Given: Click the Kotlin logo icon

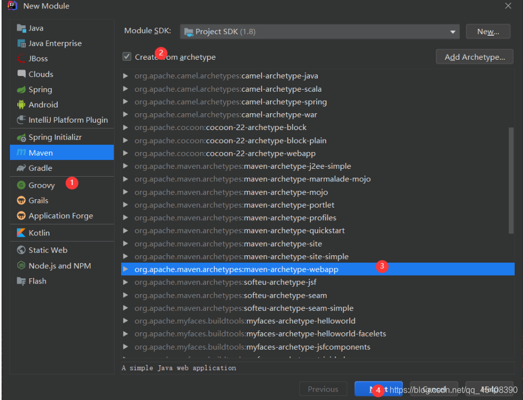Looking at the screenshot, I should [22, 233].
